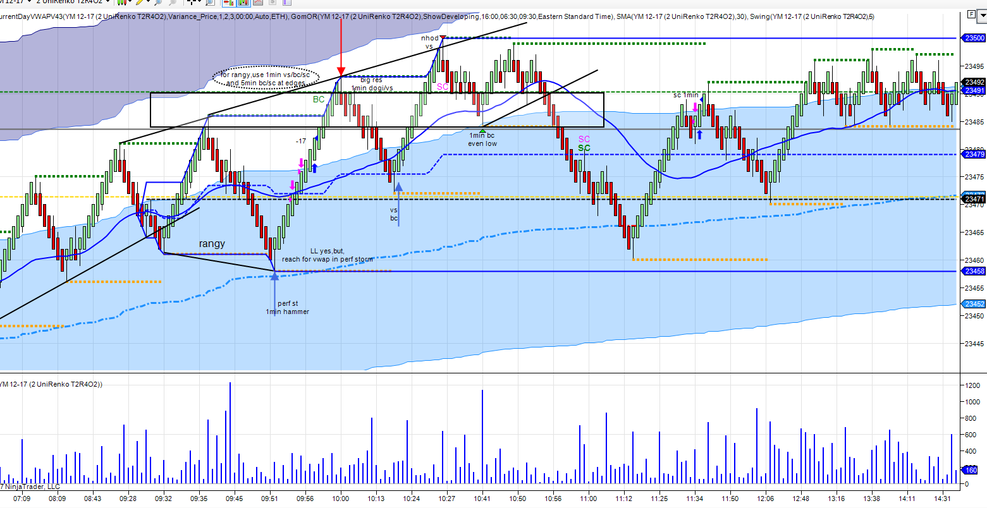Select the '-17' text label

[301, 141]
